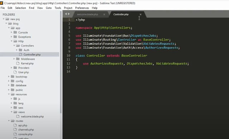This screenshot has width=229, height=139.
Task: Click the Exceptions folder icon
Action: tap(15, 37)
